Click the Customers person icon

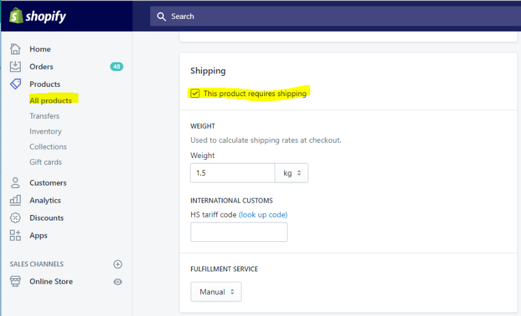coord(15,183)
